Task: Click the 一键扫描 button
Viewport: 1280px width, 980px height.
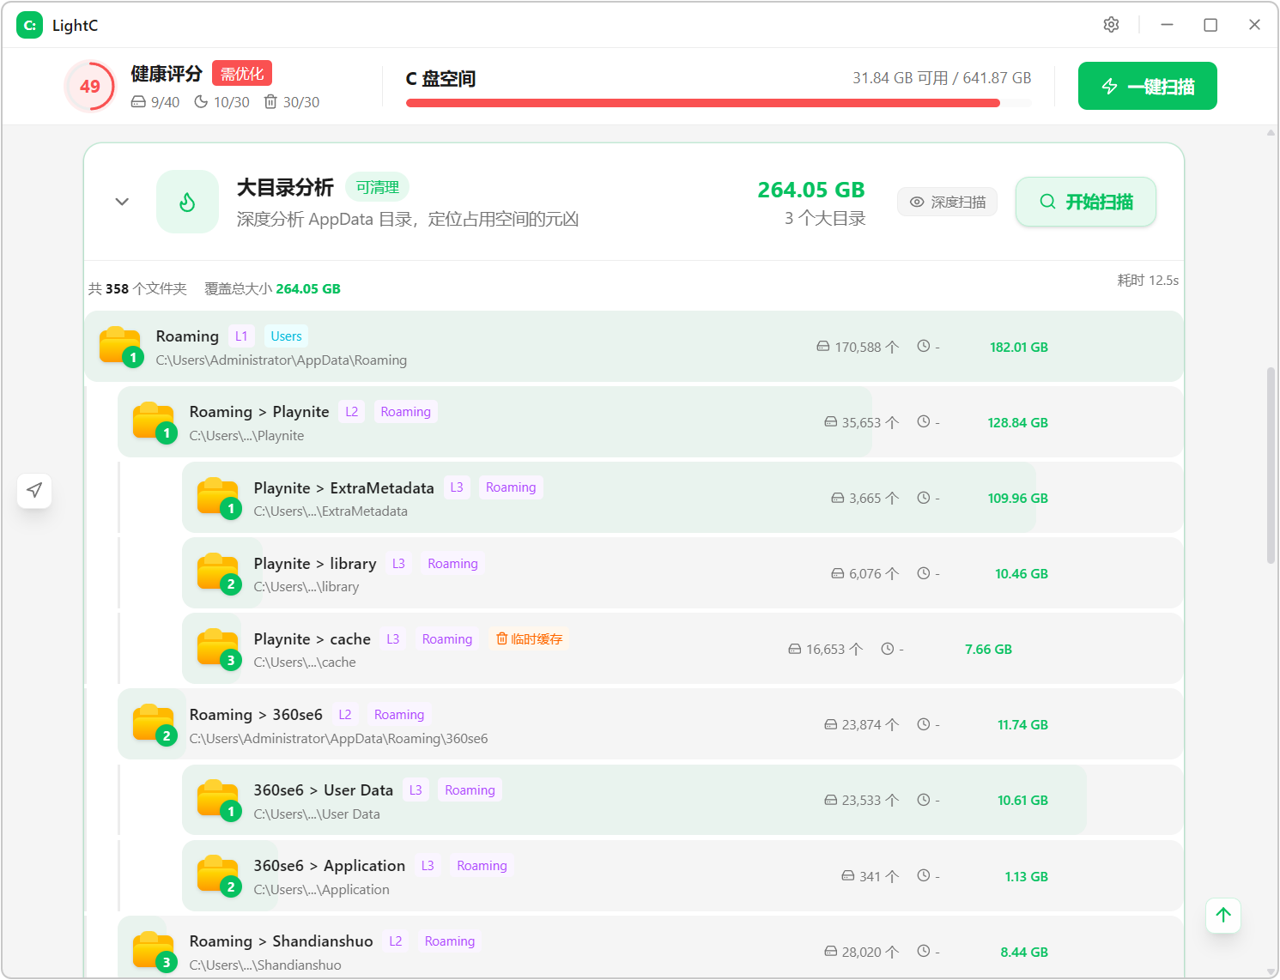Action: (x=1147, y=86)
